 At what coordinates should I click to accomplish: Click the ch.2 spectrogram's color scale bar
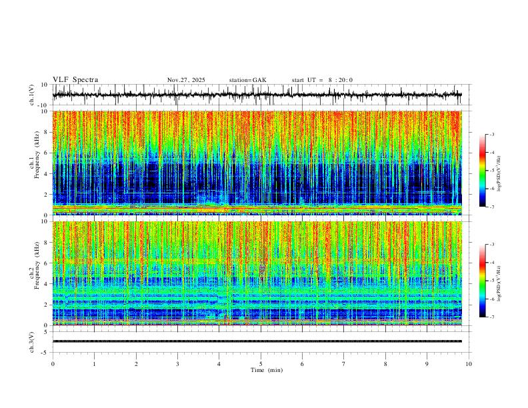click(482, 281)
